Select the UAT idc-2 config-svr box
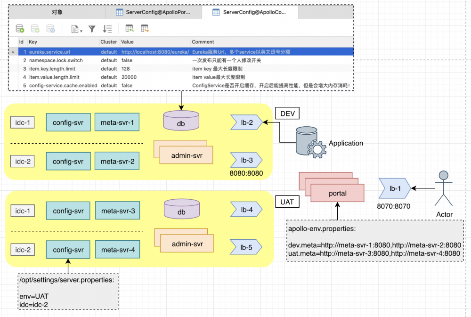The image size is (471, 317). tap(68, 249)
